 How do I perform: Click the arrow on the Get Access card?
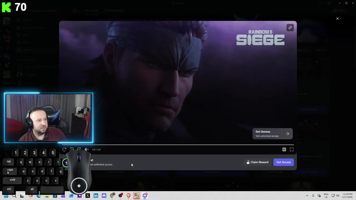(x=287, y=134)
